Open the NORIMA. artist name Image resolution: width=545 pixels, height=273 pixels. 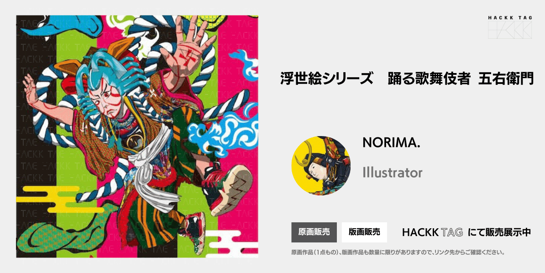click(x=391, y=142)
